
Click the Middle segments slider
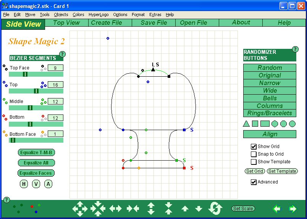click(36, 108)
